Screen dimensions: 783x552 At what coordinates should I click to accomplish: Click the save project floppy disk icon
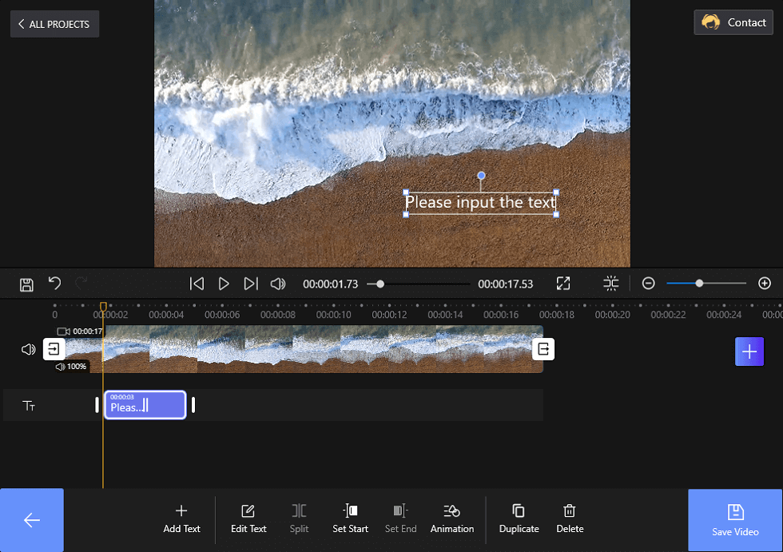[x=26, y=284]
